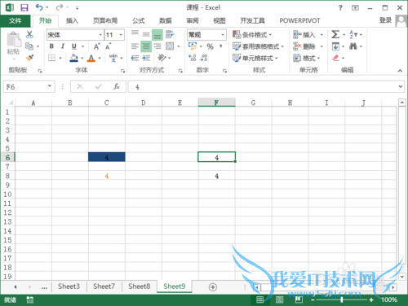The width and height of the screenshot is (408, 306).
Task: Switch to the POWERPIVOT ribbon tab
Action: [x=299, y=20]
